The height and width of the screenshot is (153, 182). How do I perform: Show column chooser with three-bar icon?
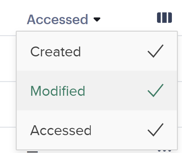click(164, 18)
